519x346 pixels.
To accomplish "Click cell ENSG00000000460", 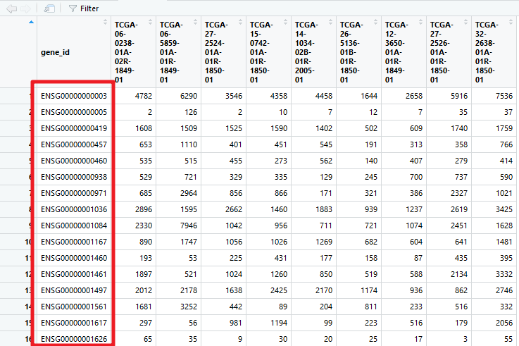I will (x=74, y=161).
